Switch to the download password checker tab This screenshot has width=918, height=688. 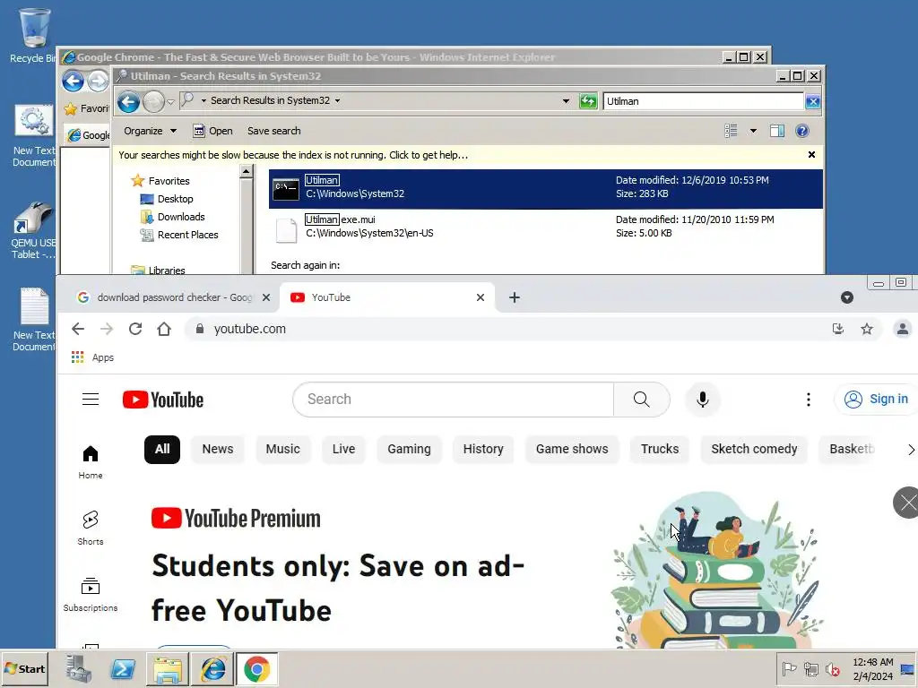(x=169, y=297)
